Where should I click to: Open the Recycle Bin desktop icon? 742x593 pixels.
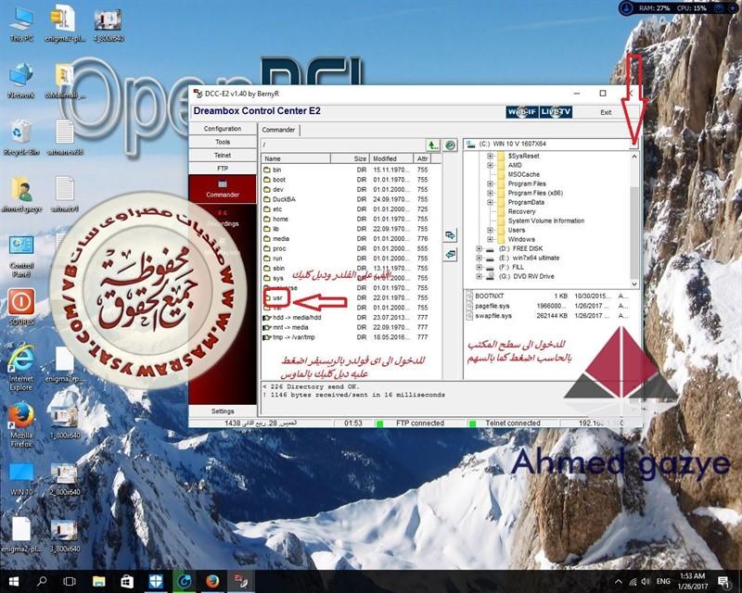click(x=21, y=137)
